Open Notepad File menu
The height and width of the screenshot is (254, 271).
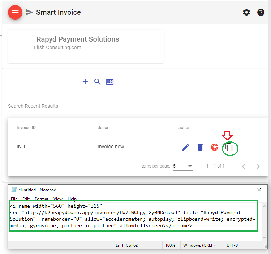point(14,199)
